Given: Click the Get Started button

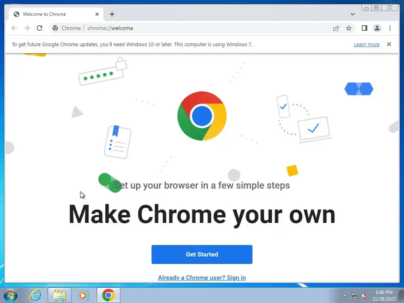Looking at the screenshot, I should tap(202, 254).
